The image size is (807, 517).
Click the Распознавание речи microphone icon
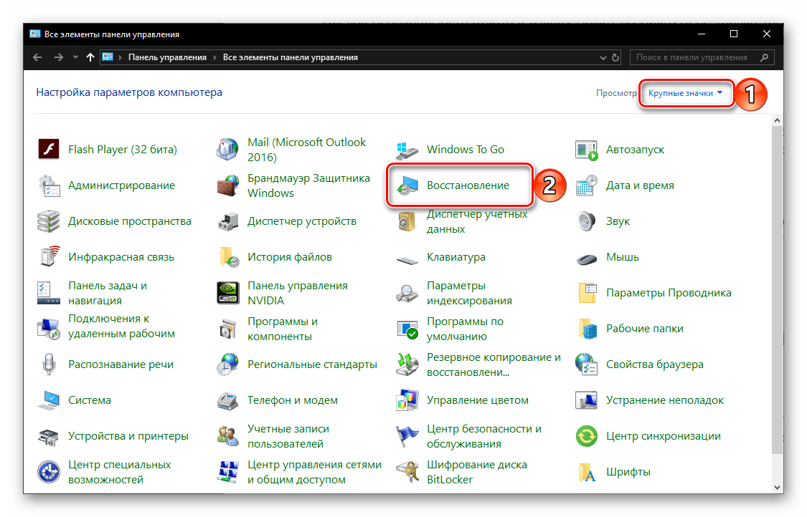49,364
